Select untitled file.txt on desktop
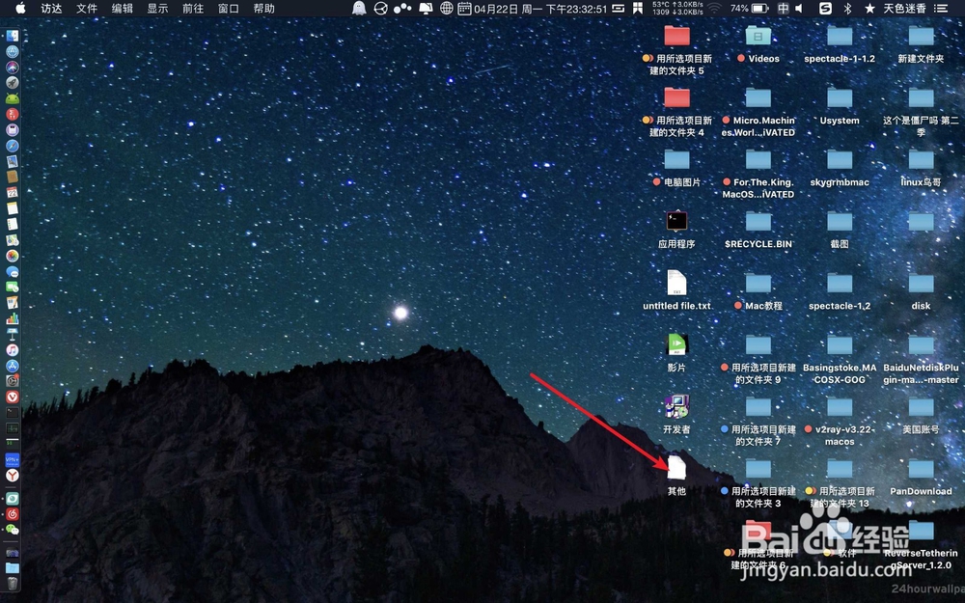 click(x=676, y=289)
